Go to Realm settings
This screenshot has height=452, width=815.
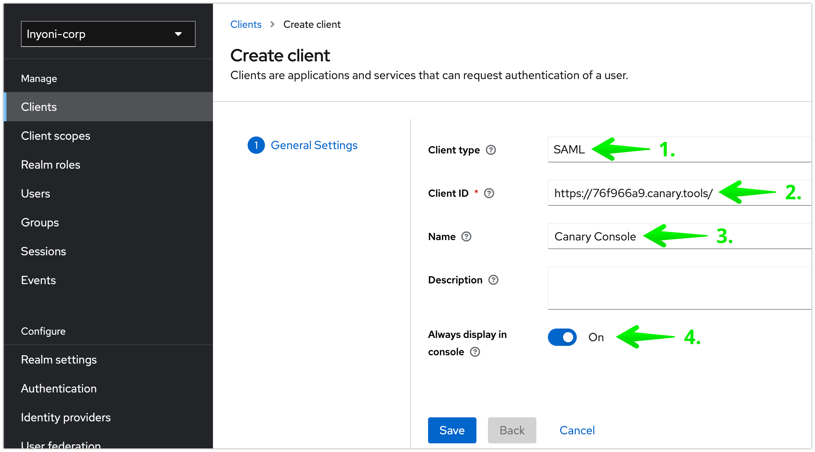click(59, 359)
